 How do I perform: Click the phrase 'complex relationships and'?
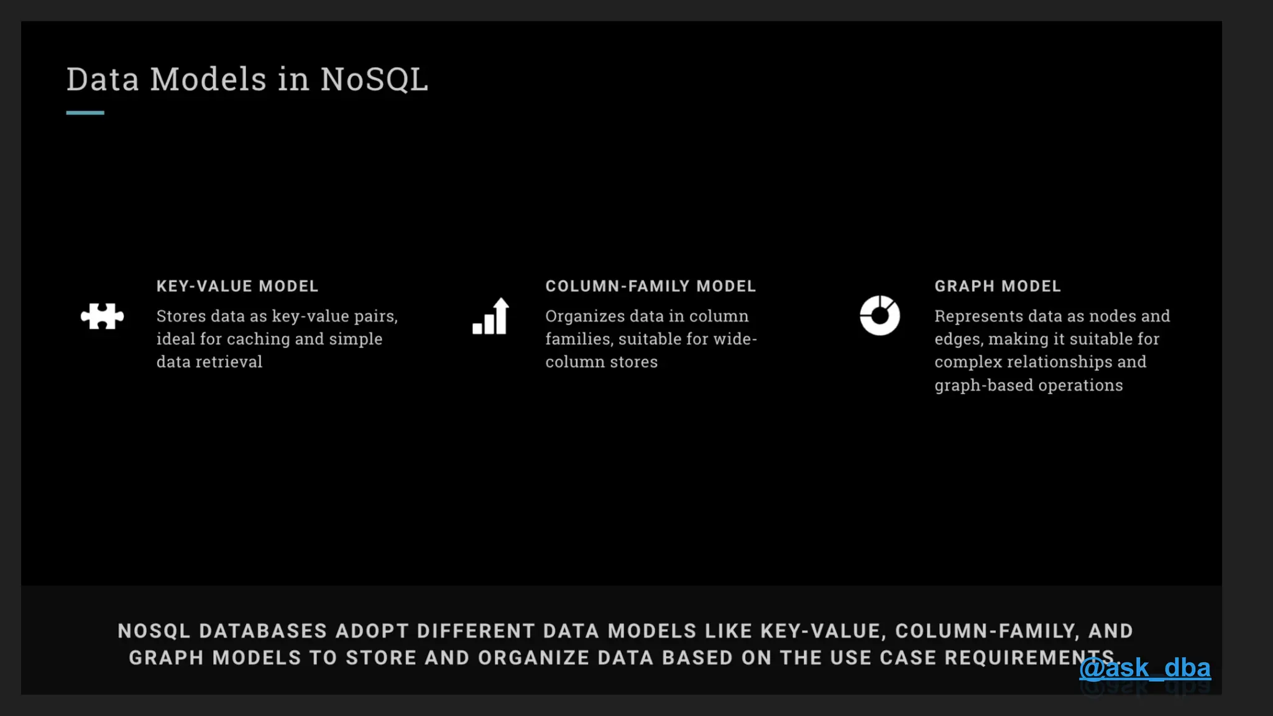[1041, 362]
